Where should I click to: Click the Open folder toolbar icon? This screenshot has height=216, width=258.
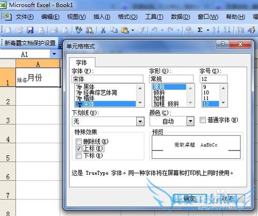pos(19,30)
